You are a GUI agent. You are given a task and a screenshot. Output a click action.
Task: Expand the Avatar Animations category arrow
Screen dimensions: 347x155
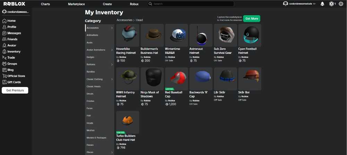112,50
